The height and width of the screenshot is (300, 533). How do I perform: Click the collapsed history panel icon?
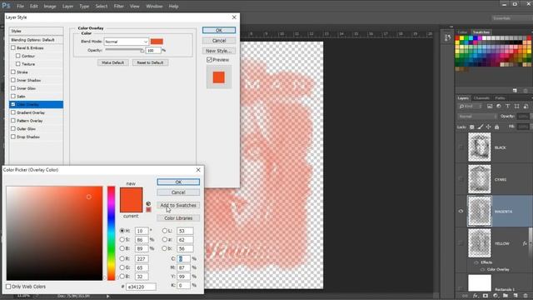tap(447, 37)
